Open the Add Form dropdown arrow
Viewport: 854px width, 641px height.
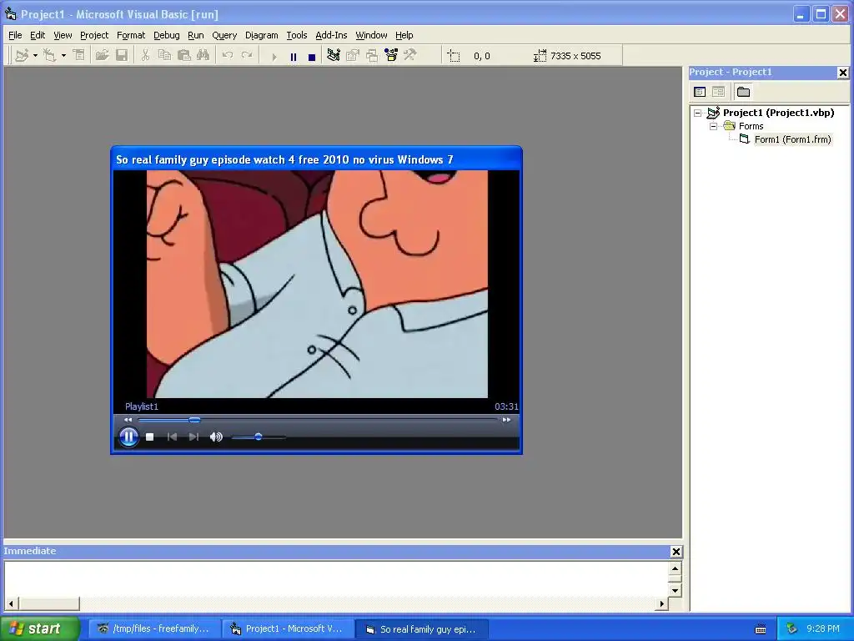pyautogui.click(x=63, y=56)
